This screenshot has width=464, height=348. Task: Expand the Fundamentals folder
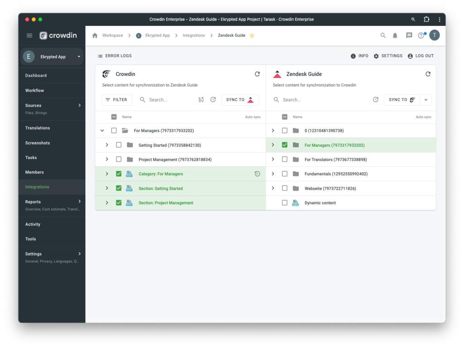point(273,174)
